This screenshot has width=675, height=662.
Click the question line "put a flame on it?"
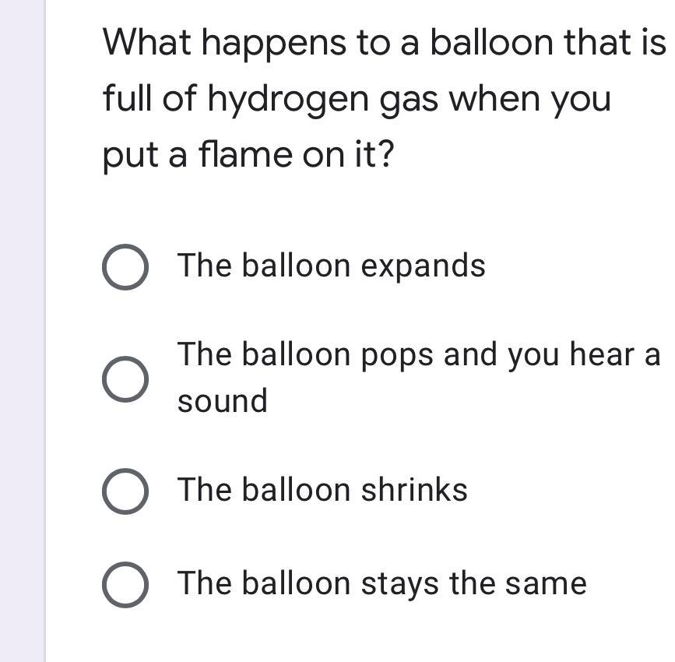tap(248, 155)
